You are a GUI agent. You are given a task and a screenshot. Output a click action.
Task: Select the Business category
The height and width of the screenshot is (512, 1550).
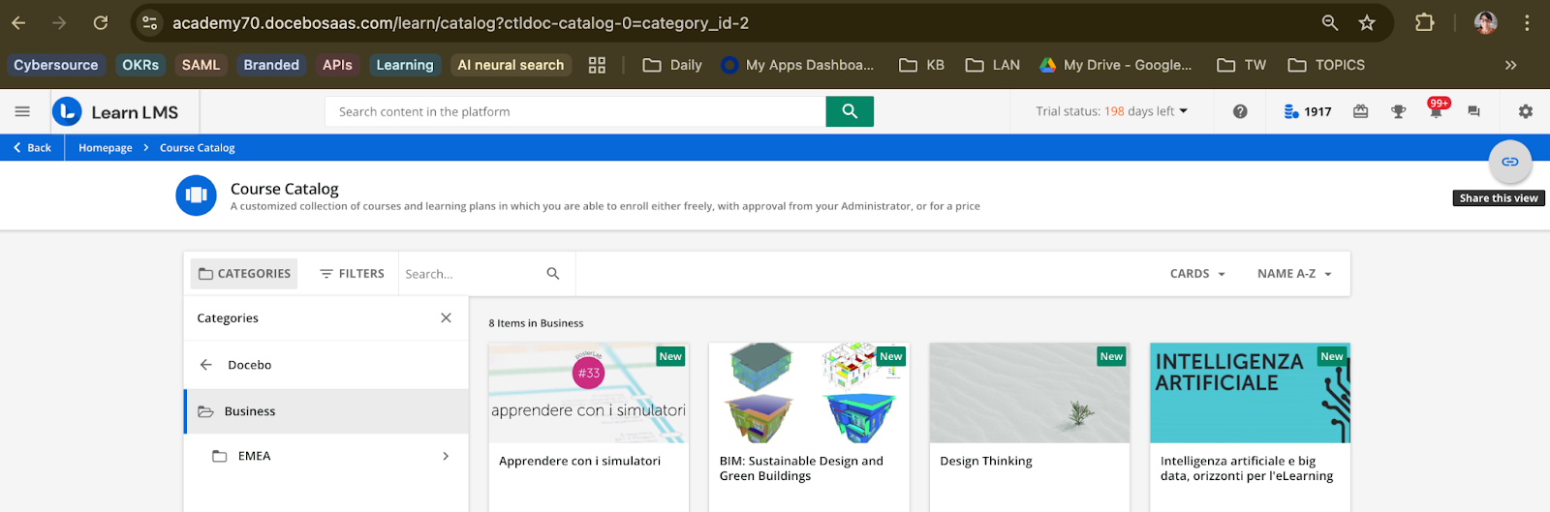[x=250, y=411]
